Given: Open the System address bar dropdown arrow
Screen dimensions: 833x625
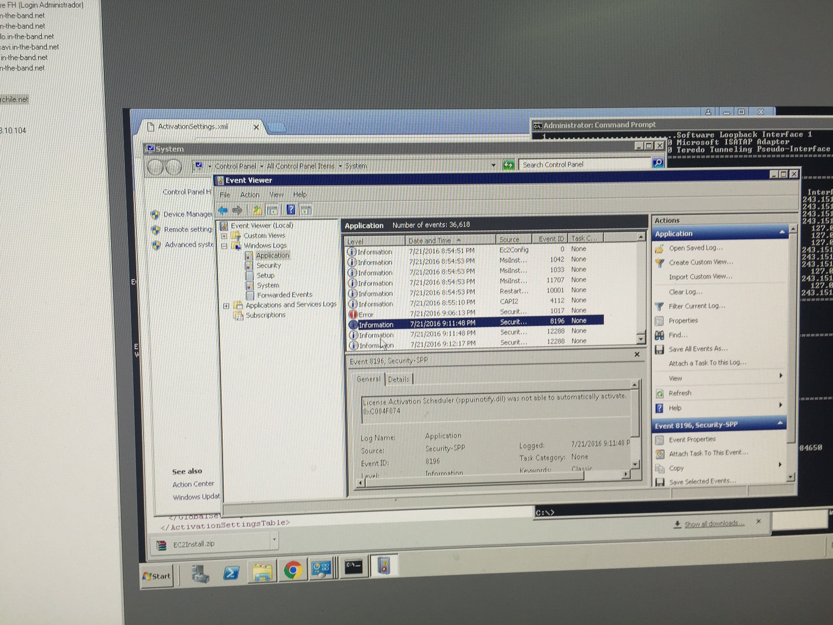Looking at the screenshot, I should click(x=493, y=165).
